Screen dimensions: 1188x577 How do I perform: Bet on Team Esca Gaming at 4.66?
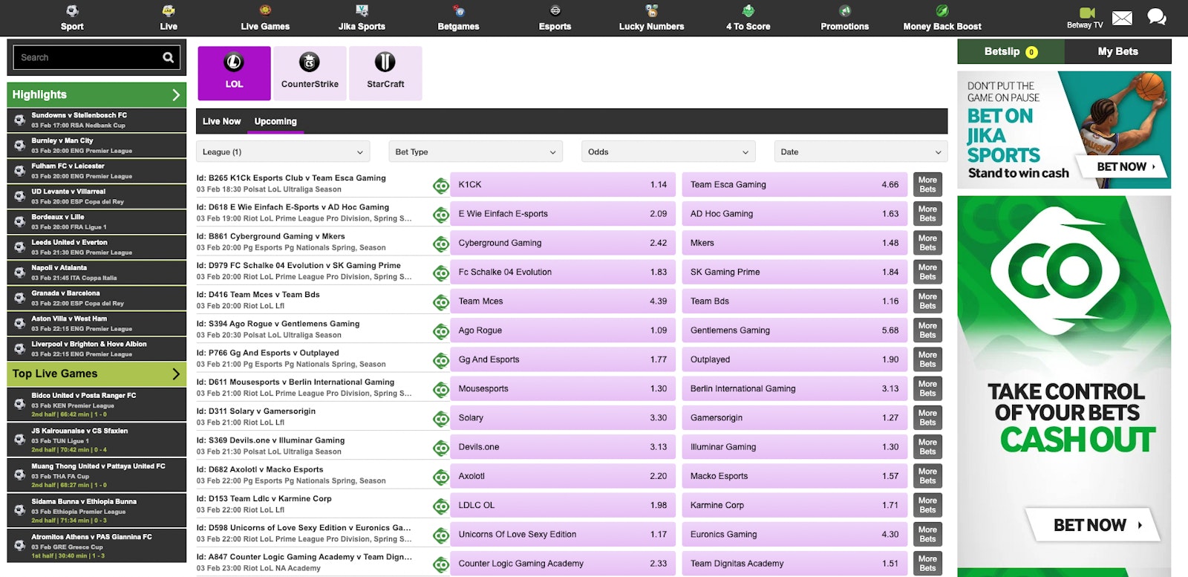[794, 185]
